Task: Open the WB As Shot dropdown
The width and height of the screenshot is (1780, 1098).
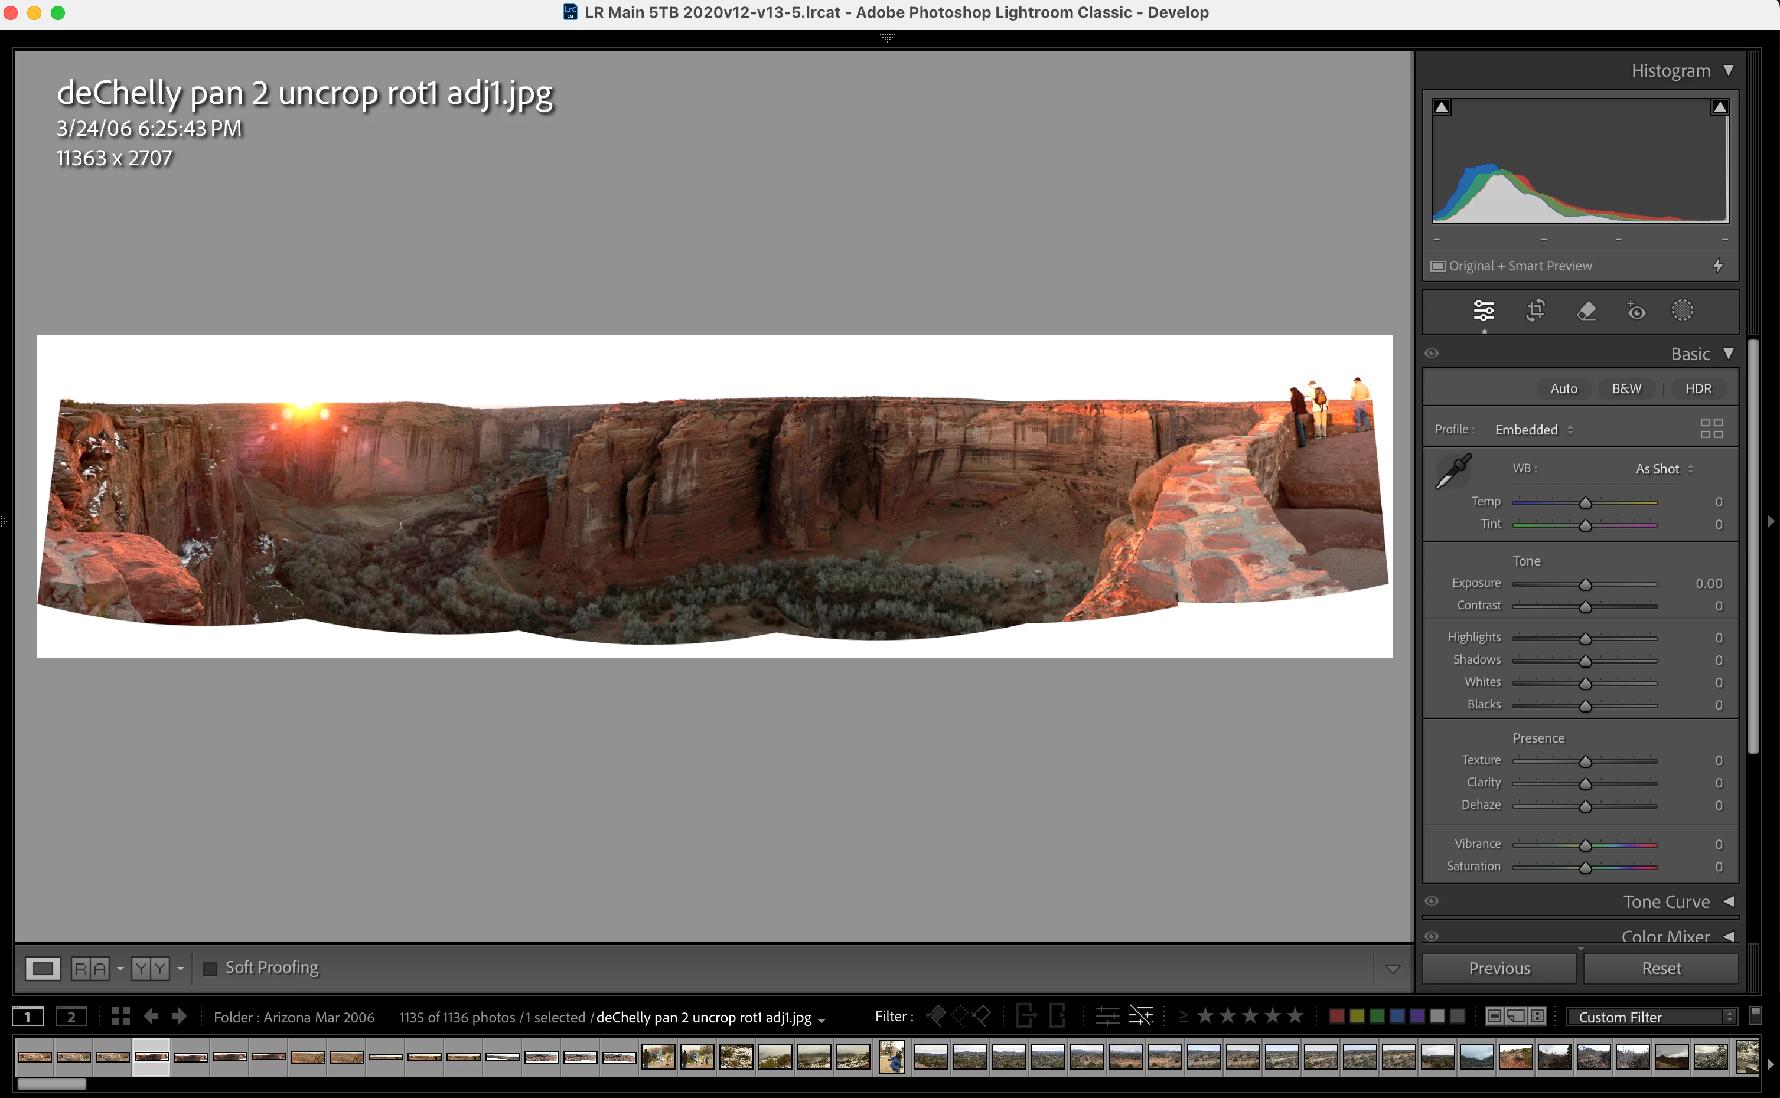Action: 1664,469
